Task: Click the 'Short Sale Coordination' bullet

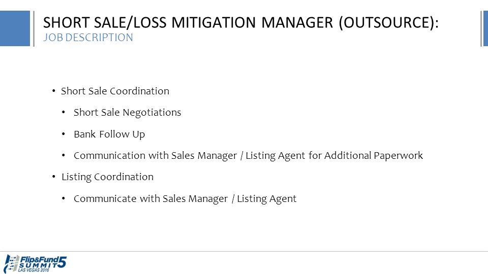Action: [x=115, y=91]
